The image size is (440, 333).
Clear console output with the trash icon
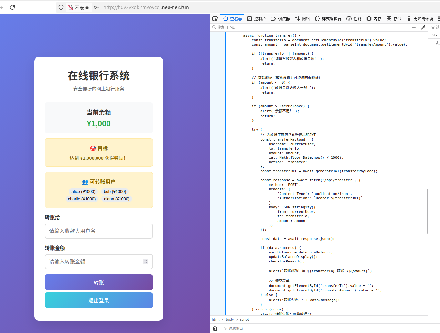215,328
